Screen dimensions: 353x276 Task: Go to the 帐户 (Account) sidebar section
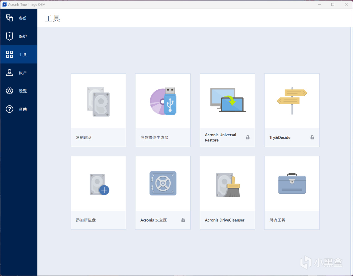[x=18, y=73]
